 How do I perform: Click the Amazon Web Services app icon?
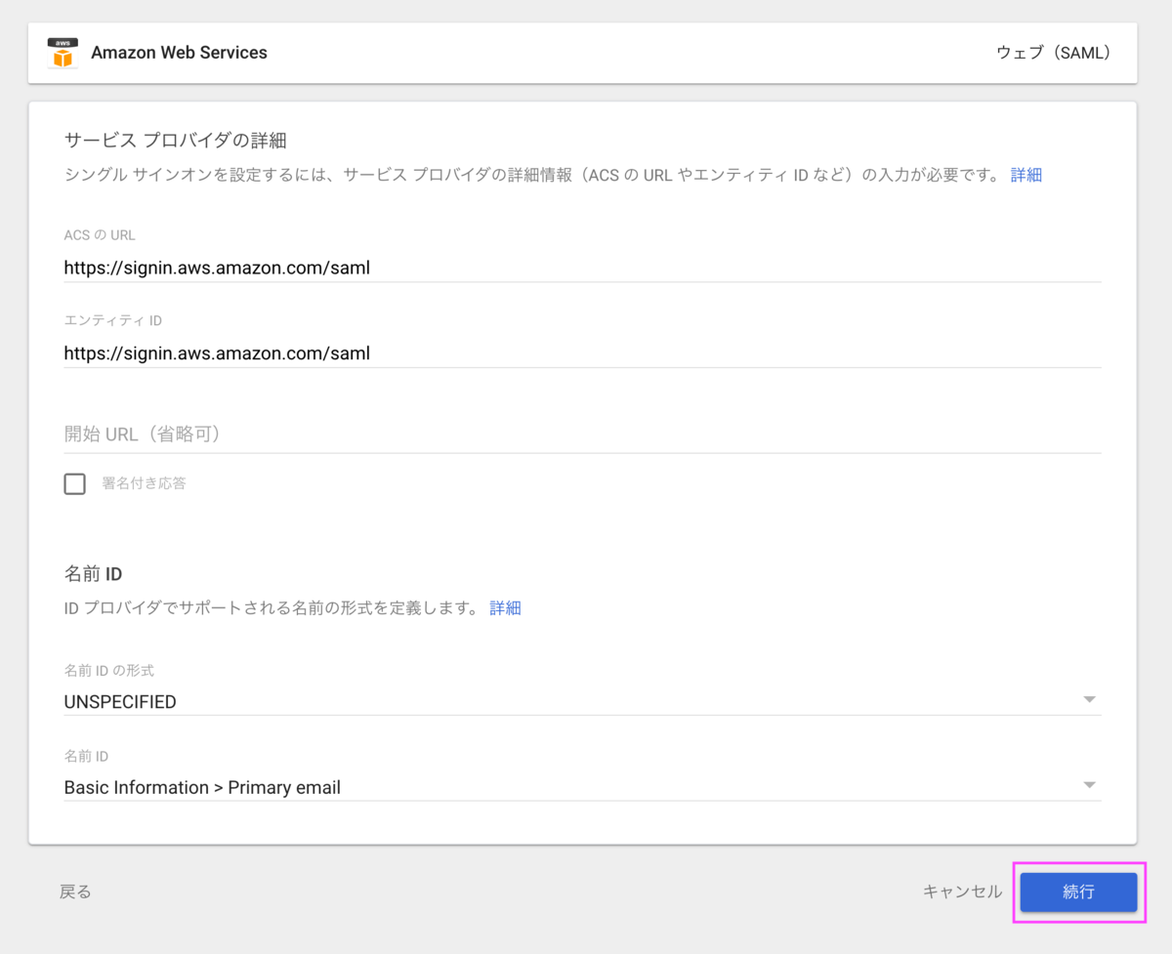tap(62, 53)
